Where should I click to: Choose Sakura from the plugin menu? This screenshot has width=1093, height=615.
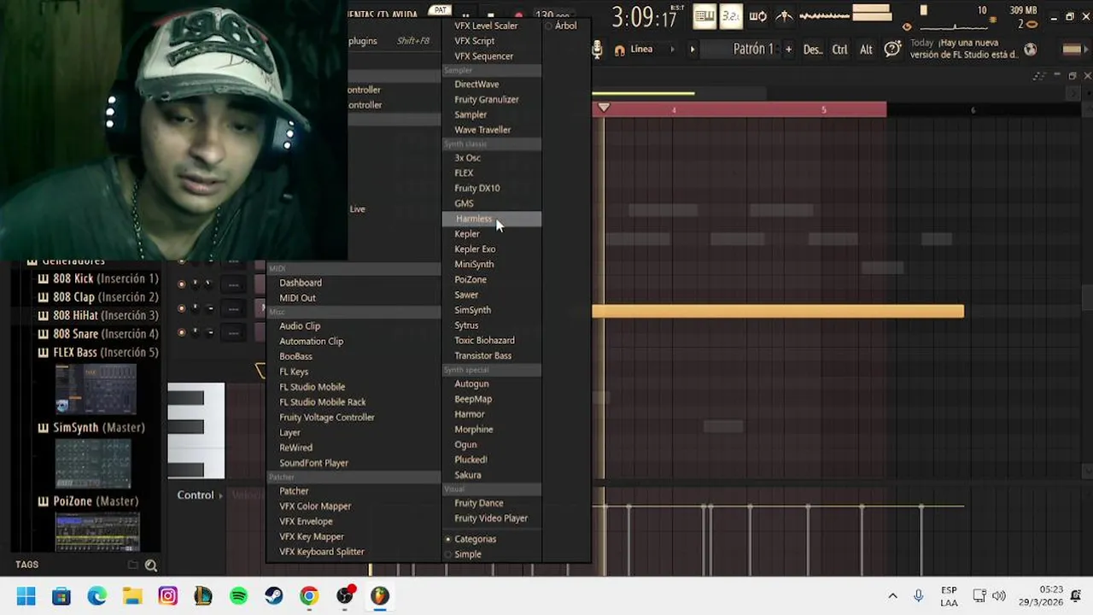492,475
